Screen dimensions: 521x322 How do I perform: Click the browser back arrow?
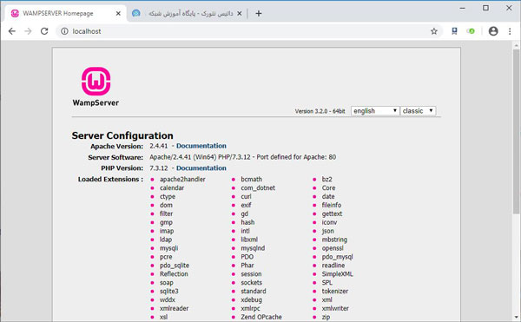(12, 31)
